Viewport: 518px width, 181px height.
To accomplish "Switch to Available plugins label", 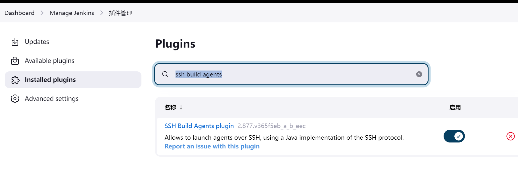I will pyautogui.click(x=49, y=61).
